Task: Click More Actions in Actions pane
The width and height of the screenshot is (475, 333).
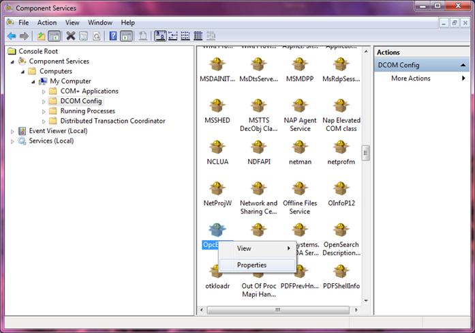Action: (411, 78)
